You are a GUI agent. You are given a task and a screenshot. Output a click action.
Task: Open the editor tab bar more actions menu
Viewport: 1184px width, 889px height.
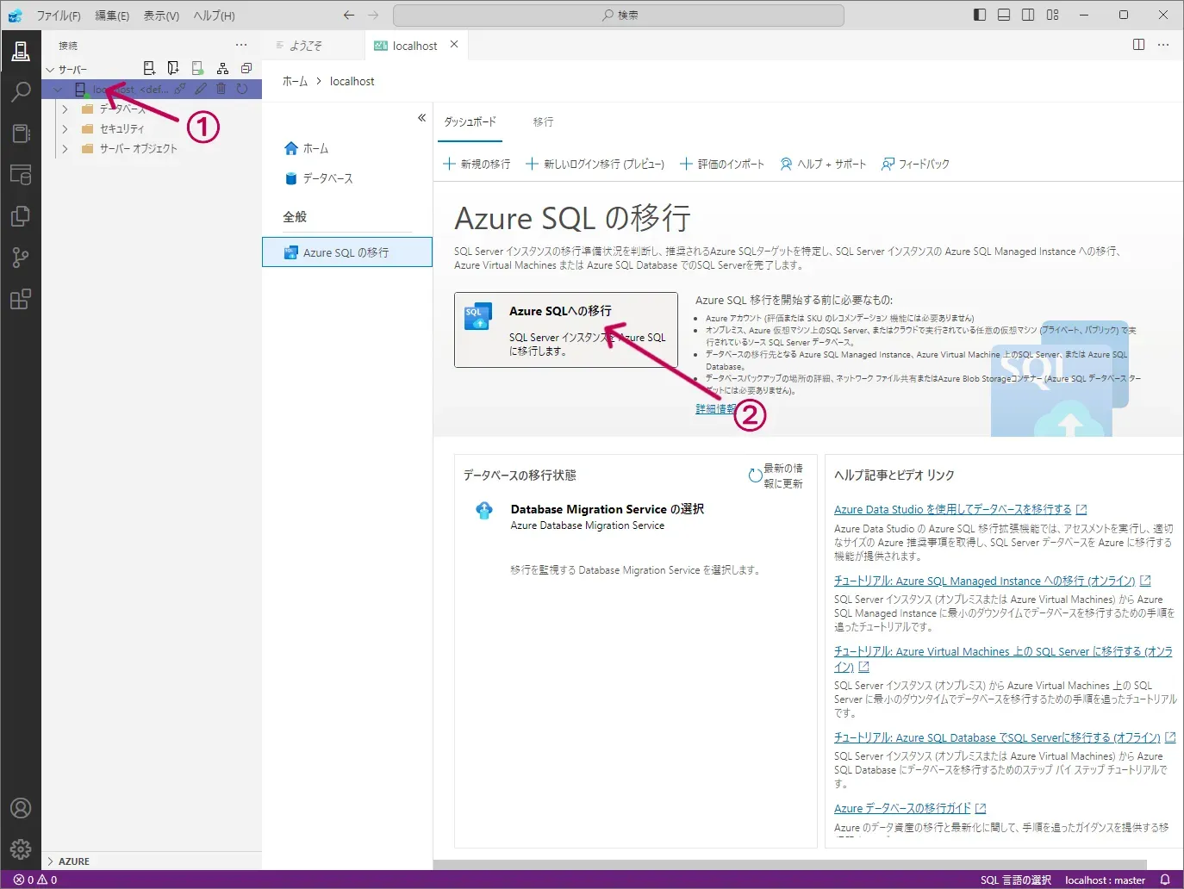[1163, 45]
